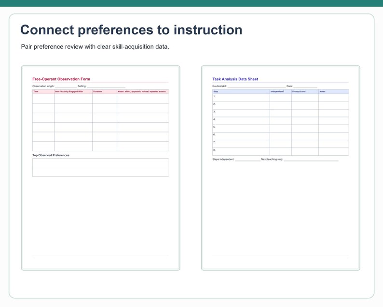Click the Free-Operant Observation Form title
This screenshot has height=307, width=383.
[x=61, y=79]
